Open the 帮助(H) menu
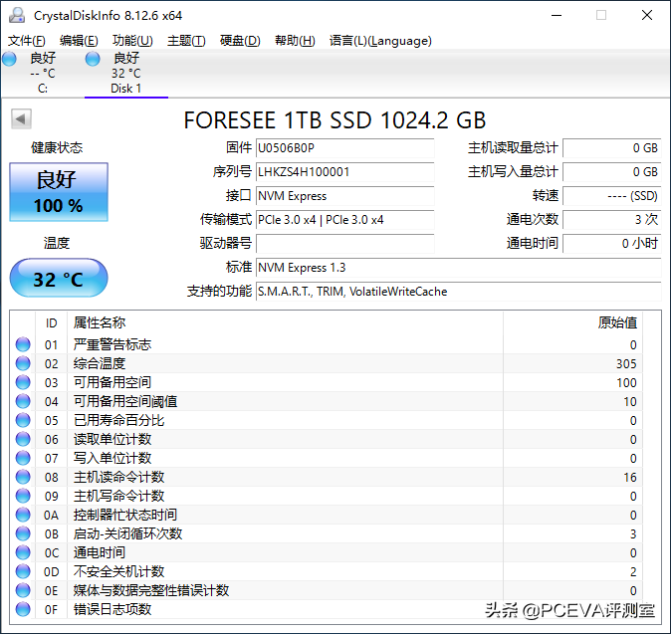The width and height of the screenshot is (671, 634). point(295,41)
